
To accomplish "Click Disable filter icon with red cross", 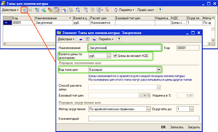I will [107, 10].
